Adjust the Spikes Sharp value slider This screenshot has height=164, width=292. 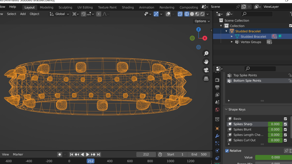tap(275, 124)
